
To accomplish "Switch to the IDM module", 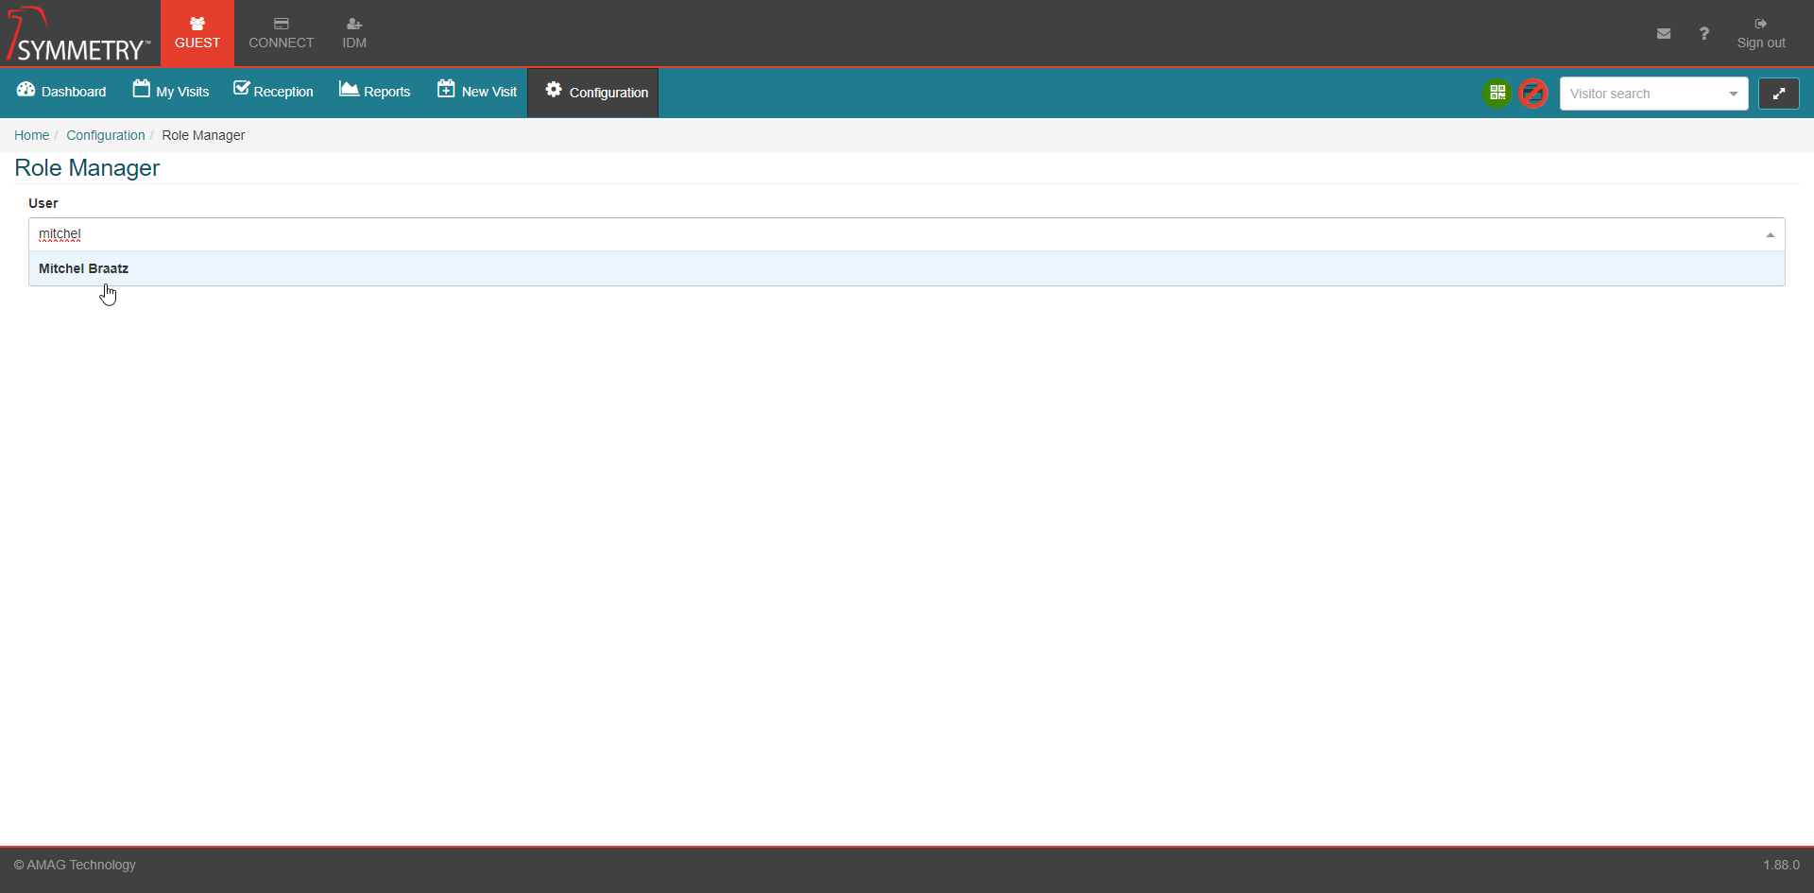I will (x=354, y=34).
